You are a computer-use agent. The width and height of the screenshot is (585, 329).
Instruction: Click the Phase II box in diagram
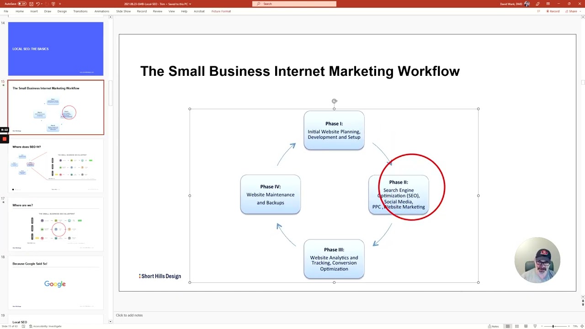(x=399, y=194)
